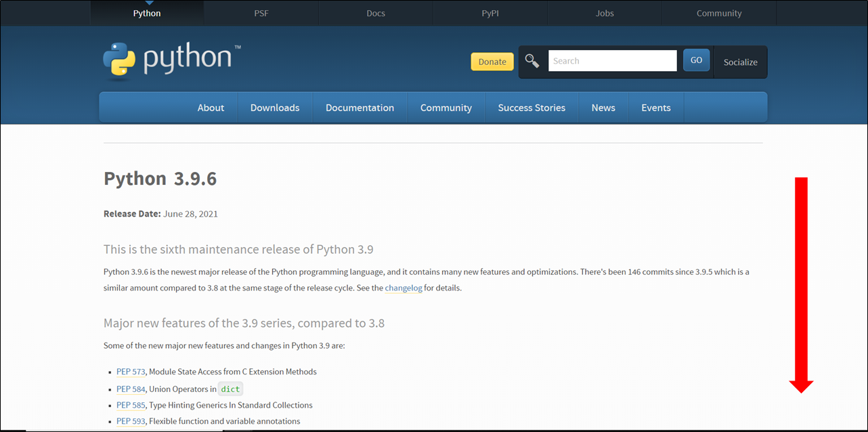Open the Success Stories menu

pyautogui.click(x=531, y=108)
